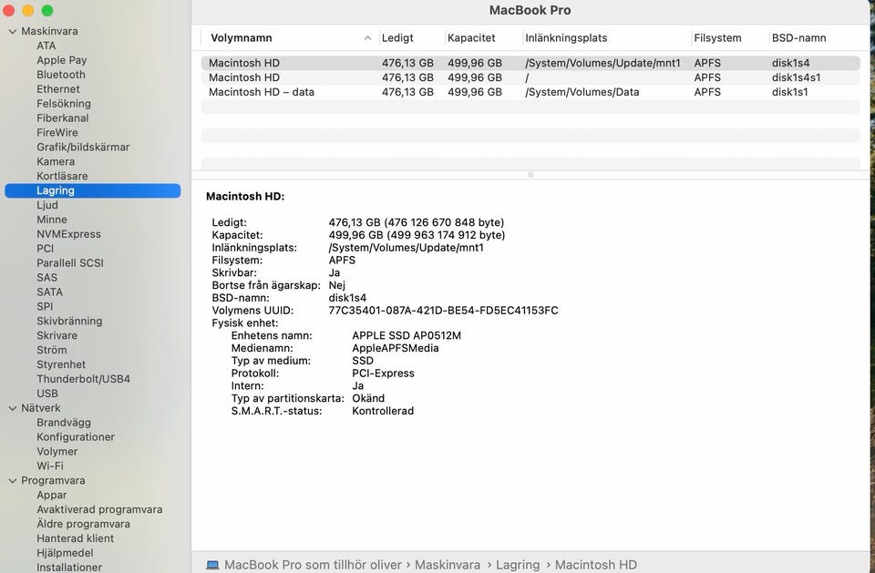875x573 pixels.
Task: Show Skrivare in the hardware list
Action: click(x=57, y=336)
